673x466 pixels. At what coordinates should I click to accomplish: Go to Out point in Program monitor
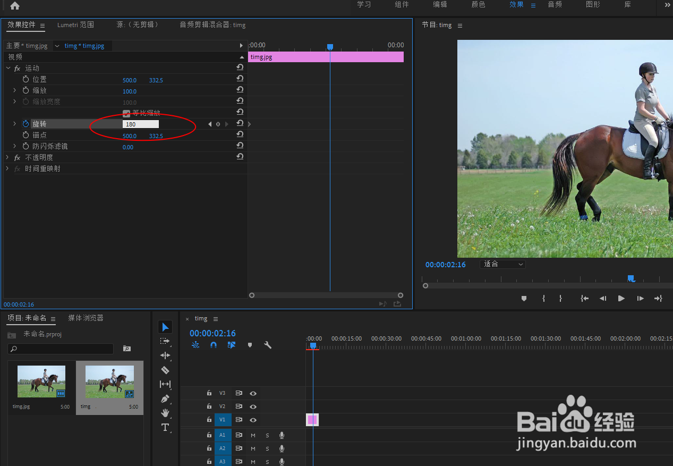[658, 299]
